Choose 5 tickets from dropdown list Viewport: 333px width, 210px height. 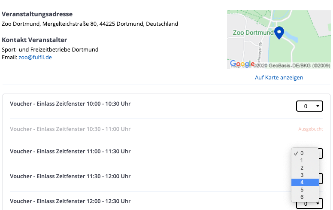[x=302, y=190]
